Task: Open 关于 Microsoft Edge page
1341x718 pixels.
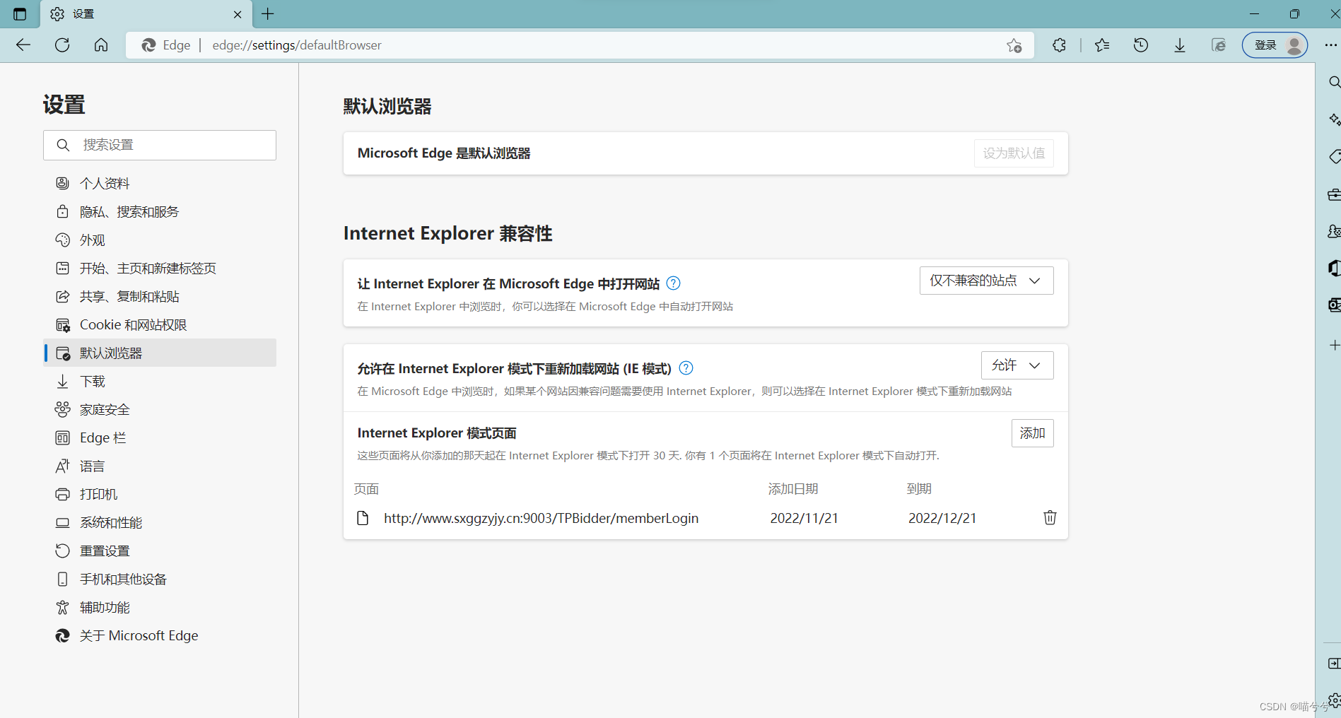Action: [x=160, y=636]
